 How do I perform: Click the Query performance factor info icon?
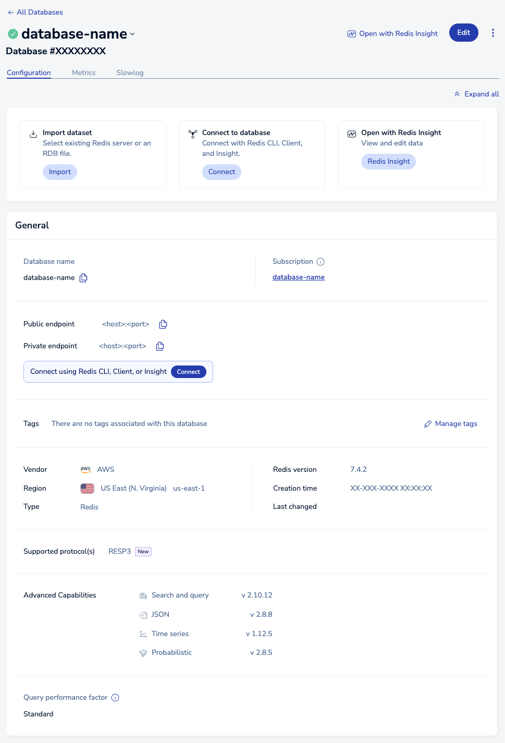115,698
